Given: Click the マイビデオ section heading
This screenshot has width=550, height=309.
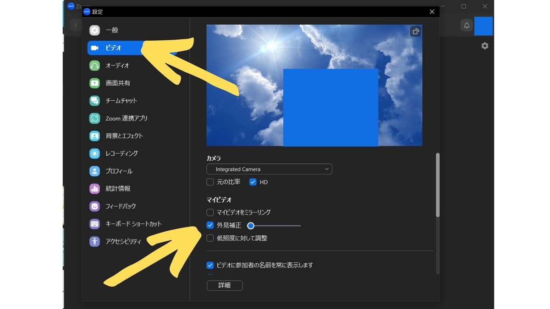Looking at the screenshot, I should coord(219,200).
